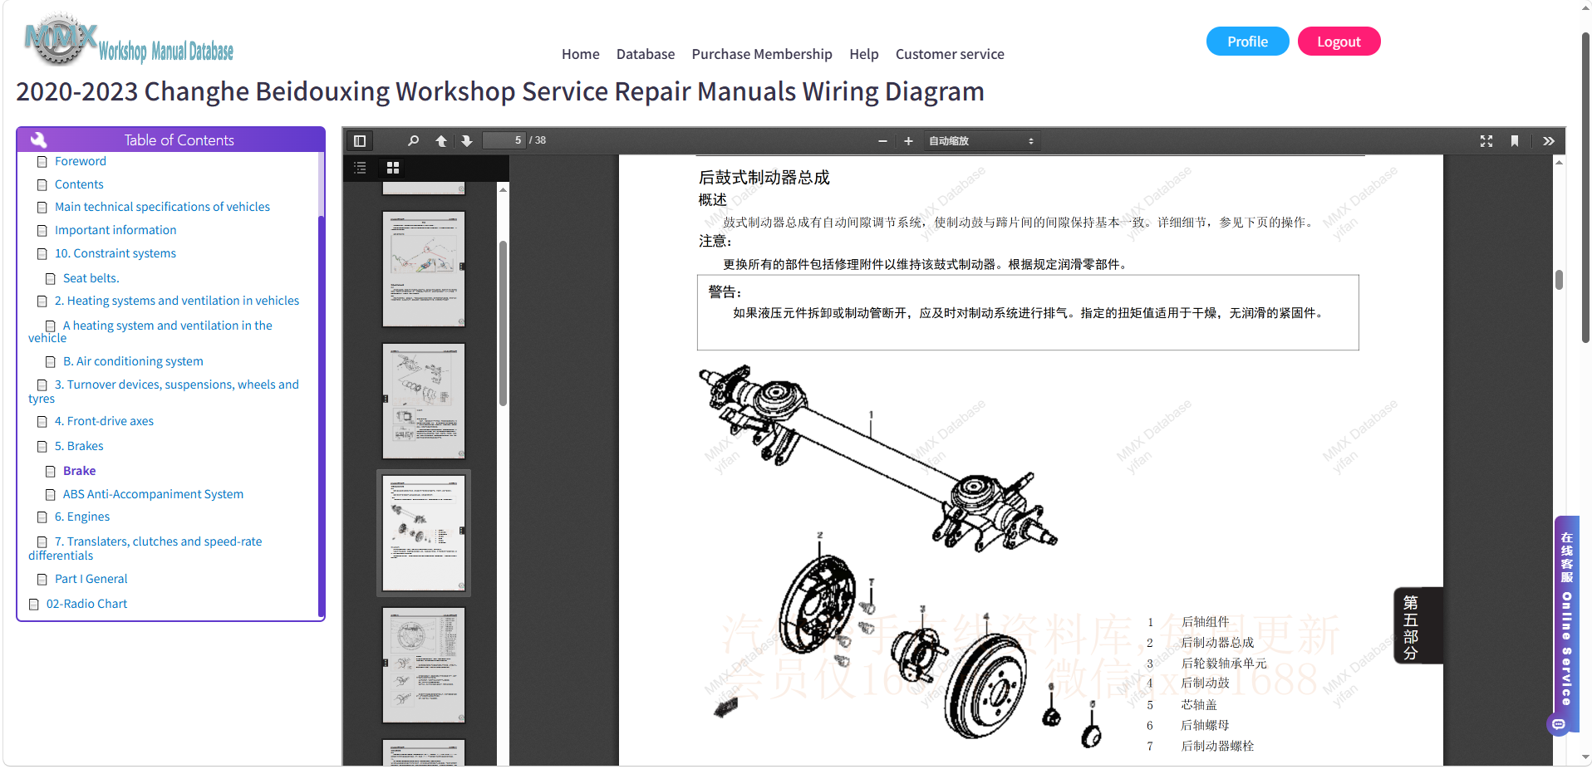Open the PDF find search tool

pyautogui.click(x=413, y=141)
